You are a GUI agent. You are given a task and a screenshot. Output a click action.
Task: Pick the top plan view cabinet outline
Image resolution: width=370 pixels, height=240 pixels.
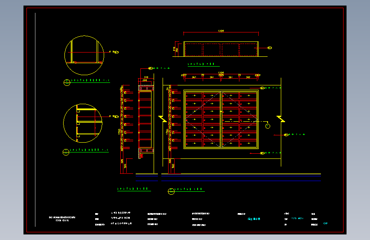click(221, 49)
